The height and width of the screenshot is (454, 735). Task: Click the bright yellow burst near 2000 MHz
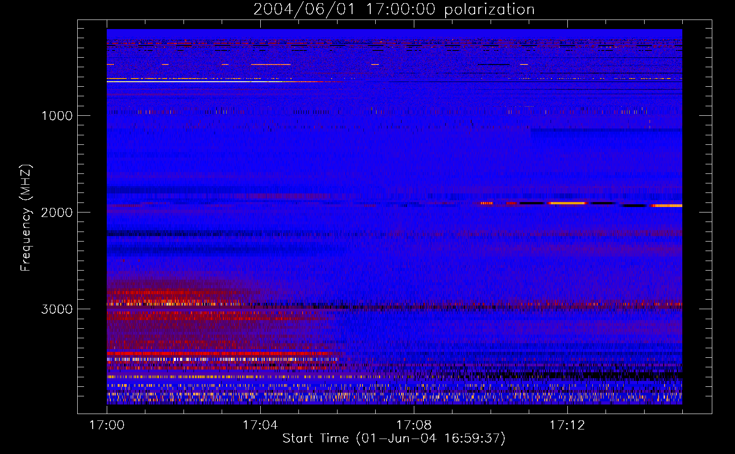pyautogui.click(x=567, y=203)
